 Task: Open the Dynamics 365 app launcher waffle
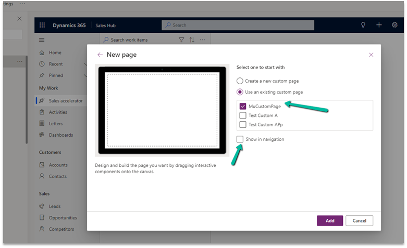(x=42, y=25)
